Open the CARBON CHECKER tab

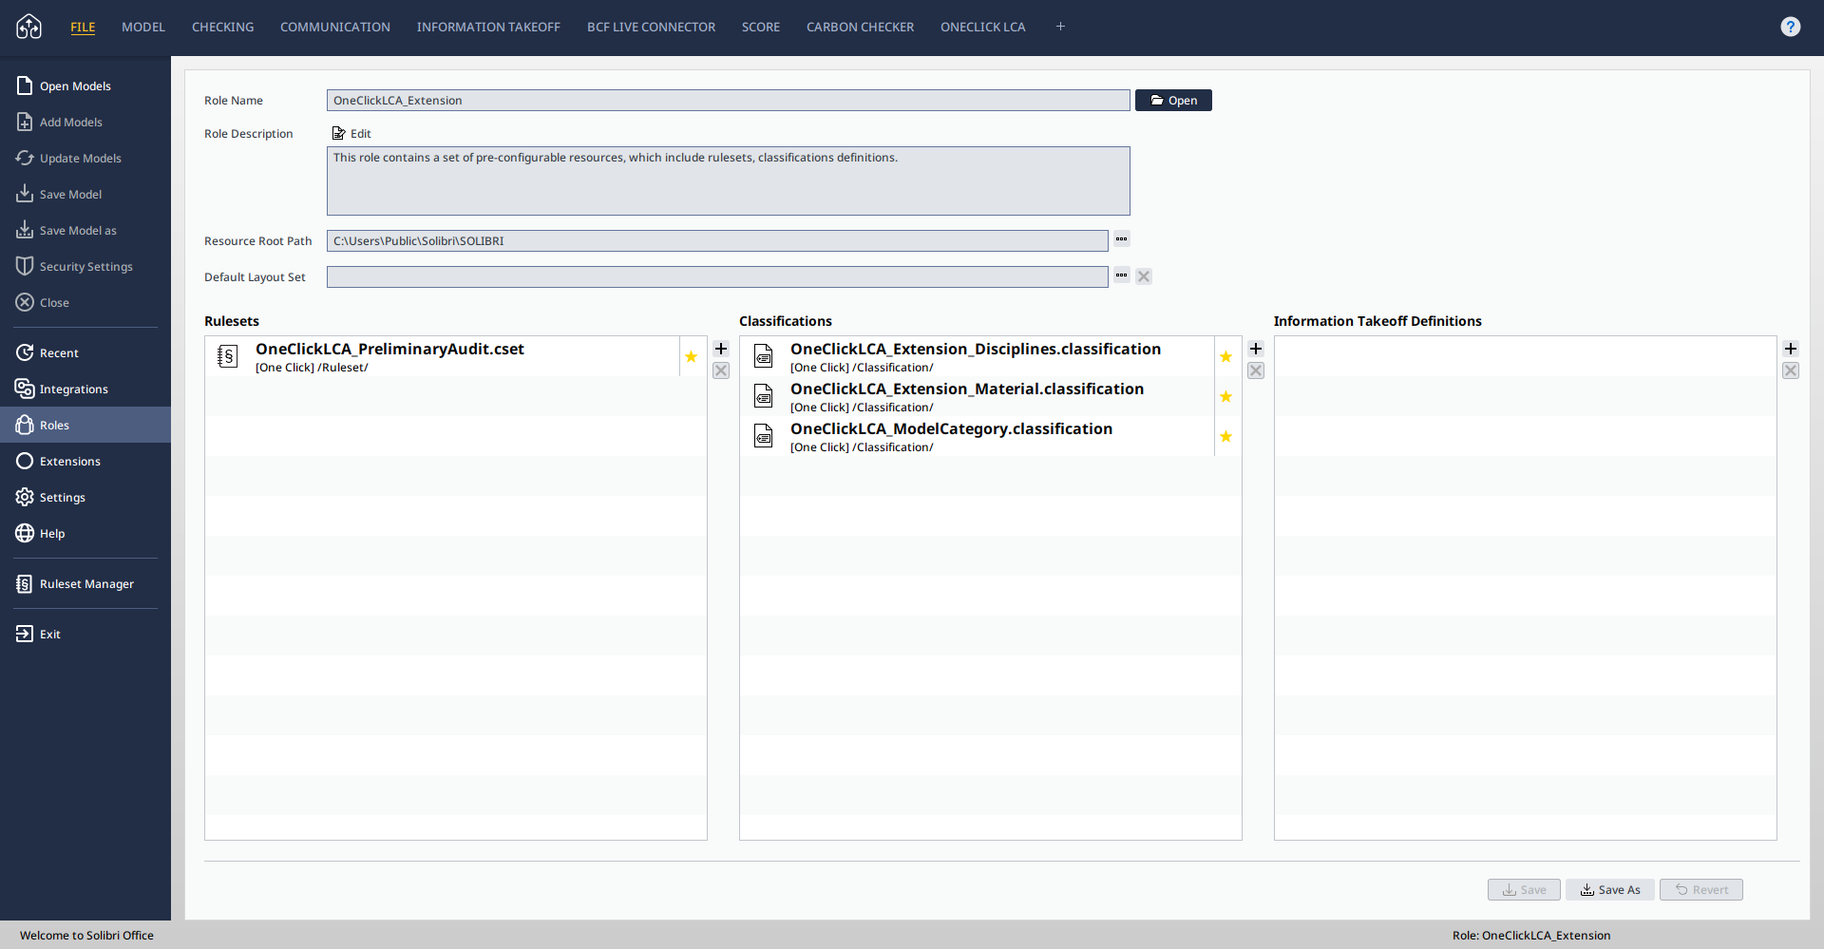click(x=860, y=27)
